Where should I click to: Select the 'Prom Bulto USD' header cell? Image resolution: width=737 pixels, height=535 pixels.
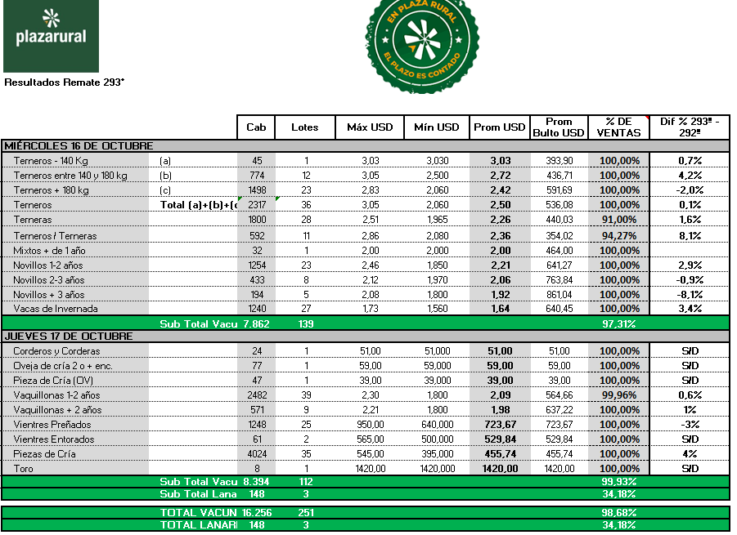coord(559,127)
